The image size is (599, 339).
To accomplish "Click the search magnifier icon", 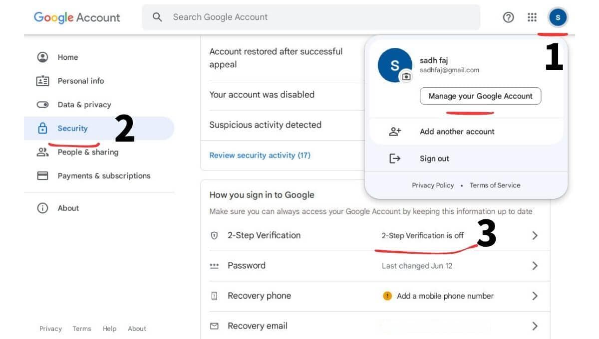I will click(x=157, y=17).
